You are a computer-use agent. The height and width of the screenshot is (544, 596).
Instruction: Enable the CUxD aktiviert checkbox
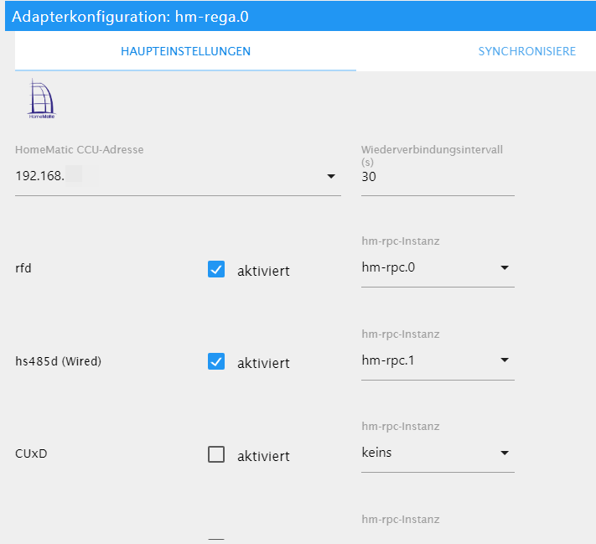216,454
